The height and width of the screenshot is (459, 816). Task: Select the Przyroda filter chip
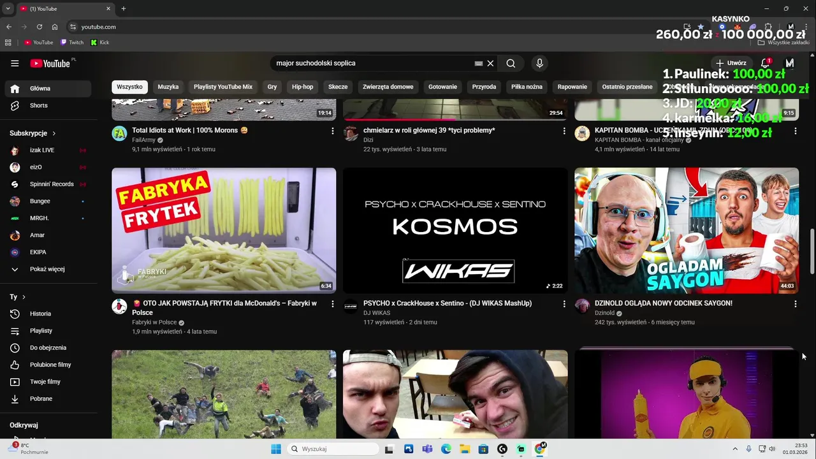(484, 87)
